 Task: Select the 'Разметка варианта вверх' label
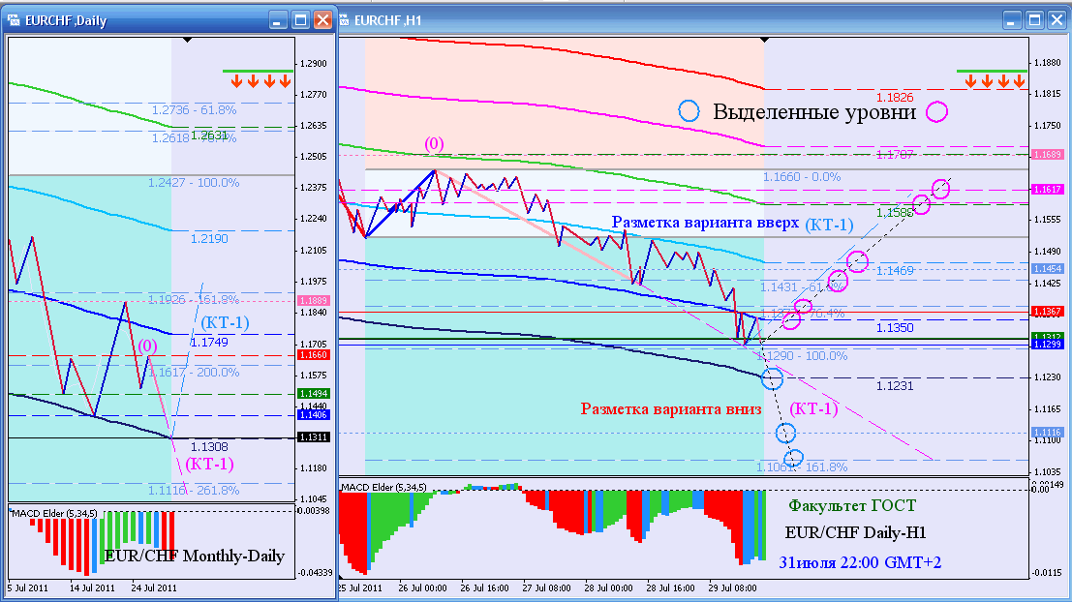click(705, 223)
